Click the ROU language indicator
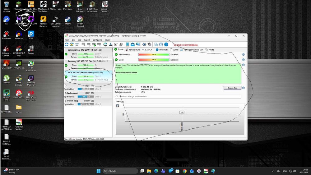 [x=285, y=171]
